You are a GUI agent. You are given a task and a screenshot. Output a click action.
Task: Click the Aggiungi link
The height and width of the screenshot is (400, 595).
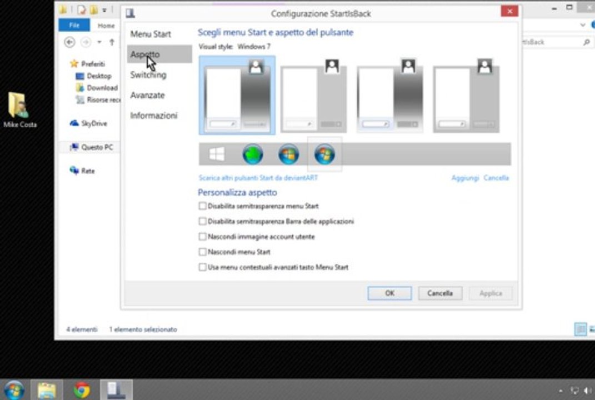465,178
